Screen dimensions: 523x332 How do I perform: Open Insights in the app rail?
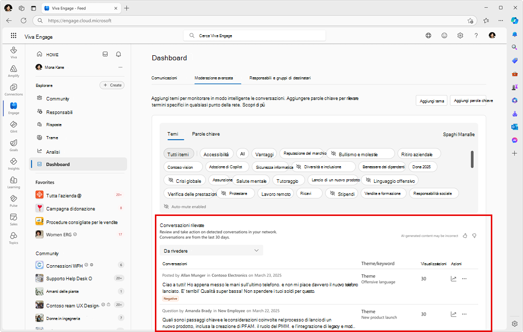click(x=14, y=164)
